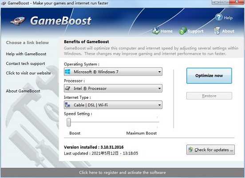Click the Help question mark icon
The image size is (245, 178).
219,17
